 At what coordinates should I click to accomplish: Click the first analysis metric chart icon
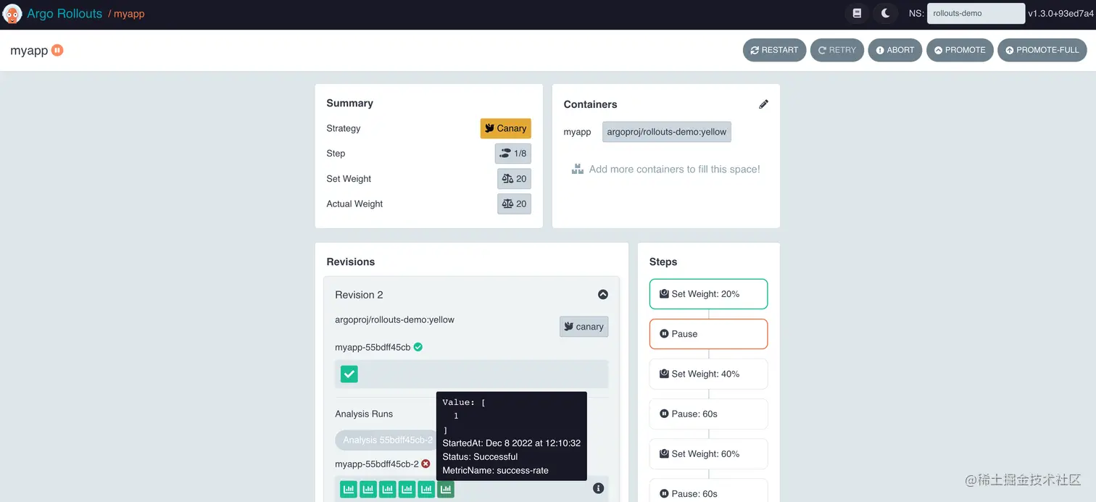point(349,490)
